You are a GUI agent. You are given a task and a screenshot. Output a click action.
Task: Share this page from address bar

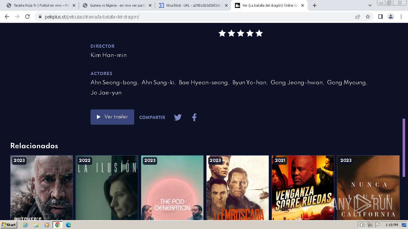coord(358,17)
